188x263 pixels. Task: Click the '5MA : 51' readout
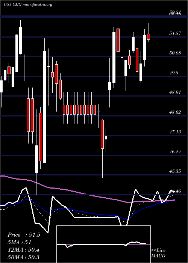coord(19,242)
